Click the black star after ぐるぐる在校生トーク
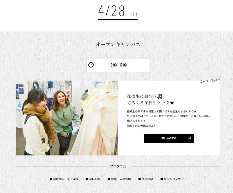This screenshot has width=233, height=193. point(172,103)
